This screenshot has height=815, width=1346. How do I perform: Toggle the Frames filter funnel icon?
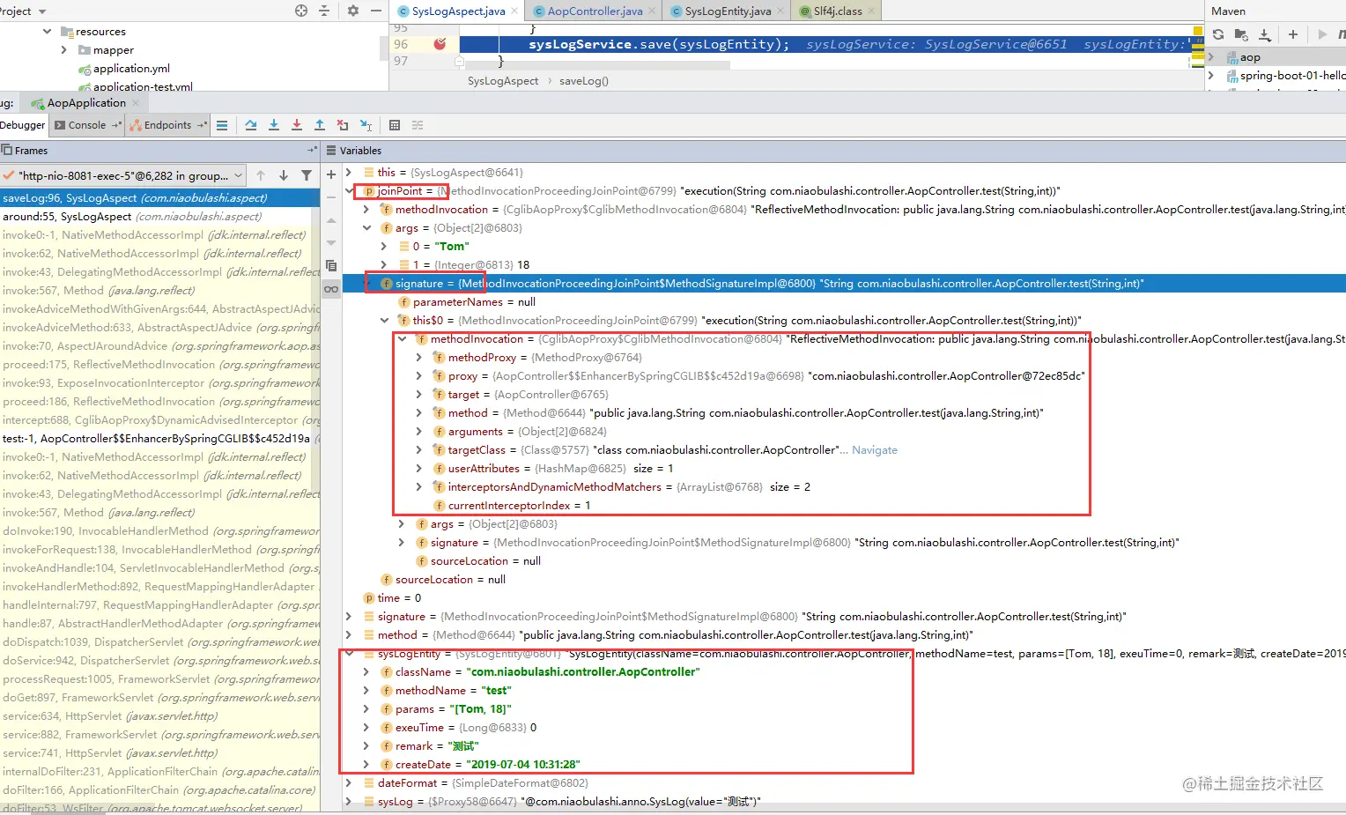(307, 175)
